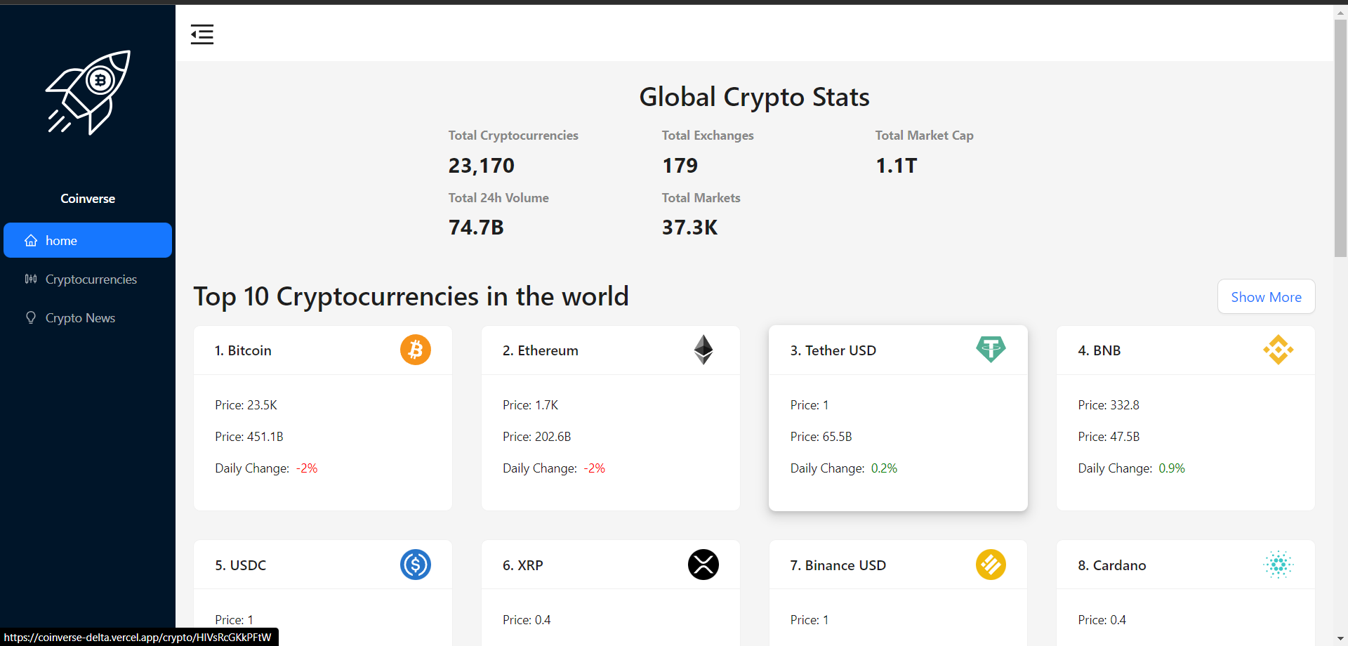Click the scrollbar down arrow
The height and width of the screenshot is (646, 1348).
click(1341, 639)
